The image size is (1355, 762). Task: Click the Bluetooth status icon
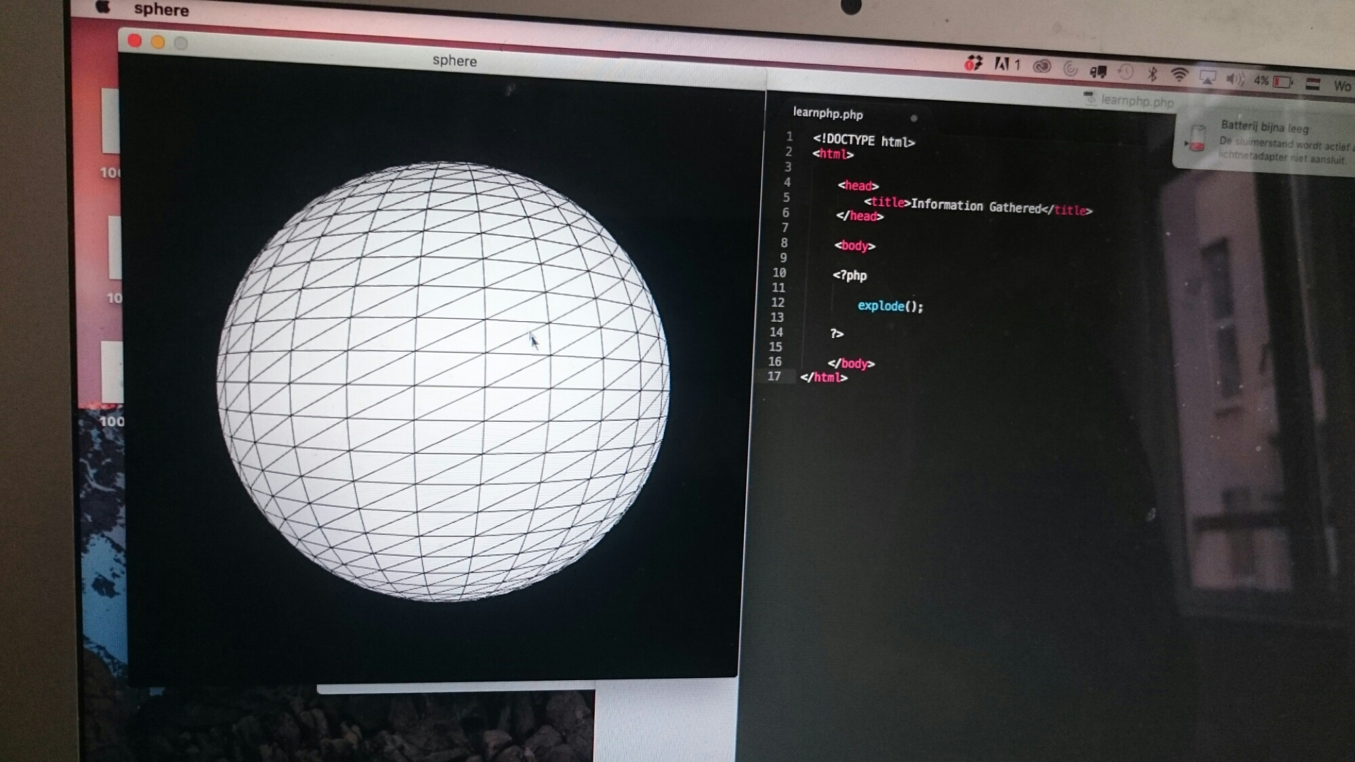click(1152, 73)
